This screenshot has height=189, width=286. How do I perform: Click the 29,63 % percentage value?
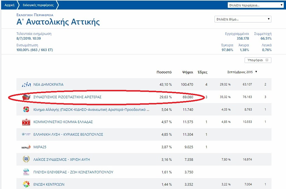pyautogui.click(x=165, y=97)
